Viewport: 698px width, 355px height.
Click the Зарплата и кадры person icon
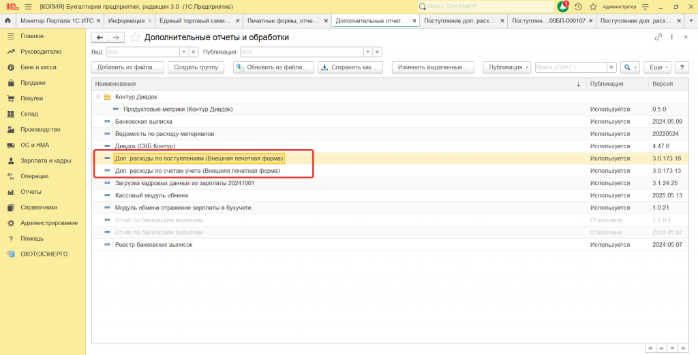pos(11,161)
